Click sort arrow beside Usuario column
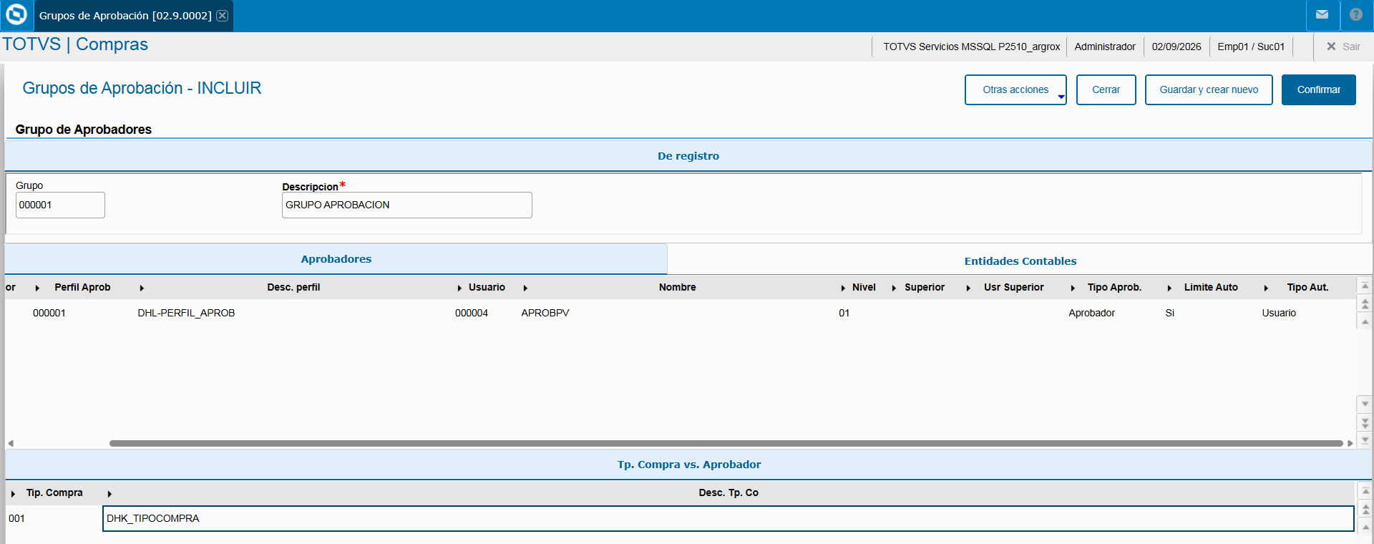Screen dimensions: 1374x544 click(459, 288)
